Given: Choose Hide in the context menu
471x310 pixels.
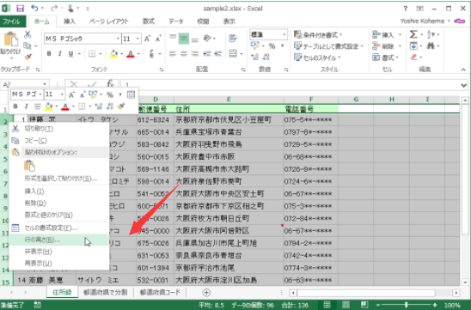Looking at the screenshot, I should click(59, 252).
